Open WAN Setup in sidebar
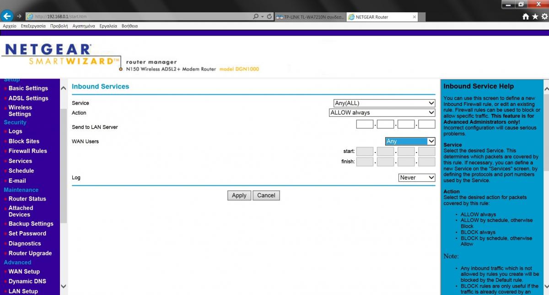The height and width of the screenshot is (295, 549). tap(24, 271)
